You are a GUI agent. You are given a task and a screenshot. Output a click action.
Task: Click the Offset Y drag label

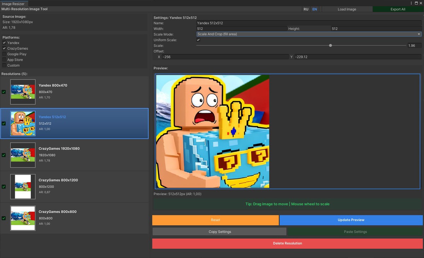point(291,57)
